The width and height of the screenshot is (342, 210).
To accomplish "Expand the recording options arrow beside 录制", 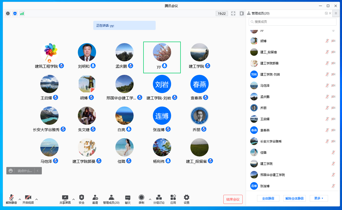I will [150, 199].
